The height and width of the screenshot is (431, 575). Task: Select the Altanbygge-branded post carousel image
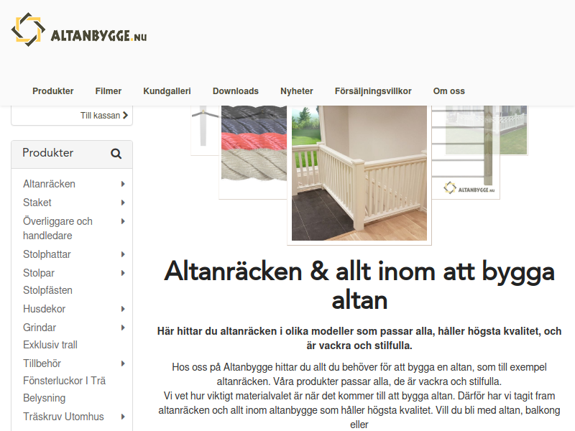point(465,152)
